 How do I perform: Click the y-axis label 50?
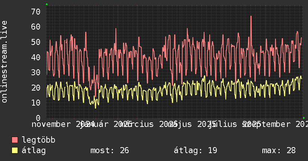[x=36, y=42]
